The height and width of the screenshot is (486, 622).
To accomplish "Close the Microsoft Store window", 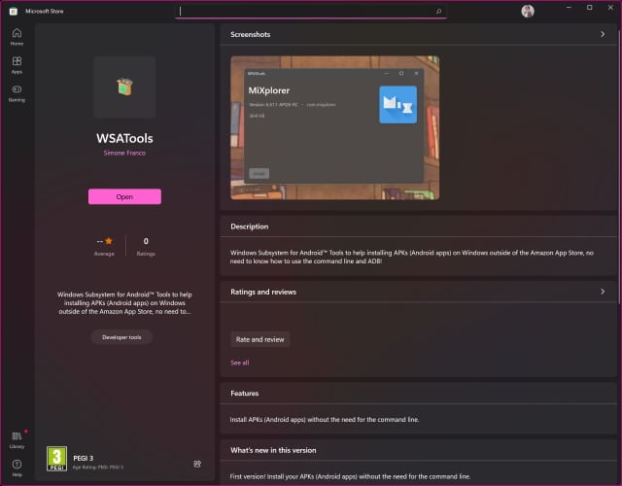I will 610,8.
